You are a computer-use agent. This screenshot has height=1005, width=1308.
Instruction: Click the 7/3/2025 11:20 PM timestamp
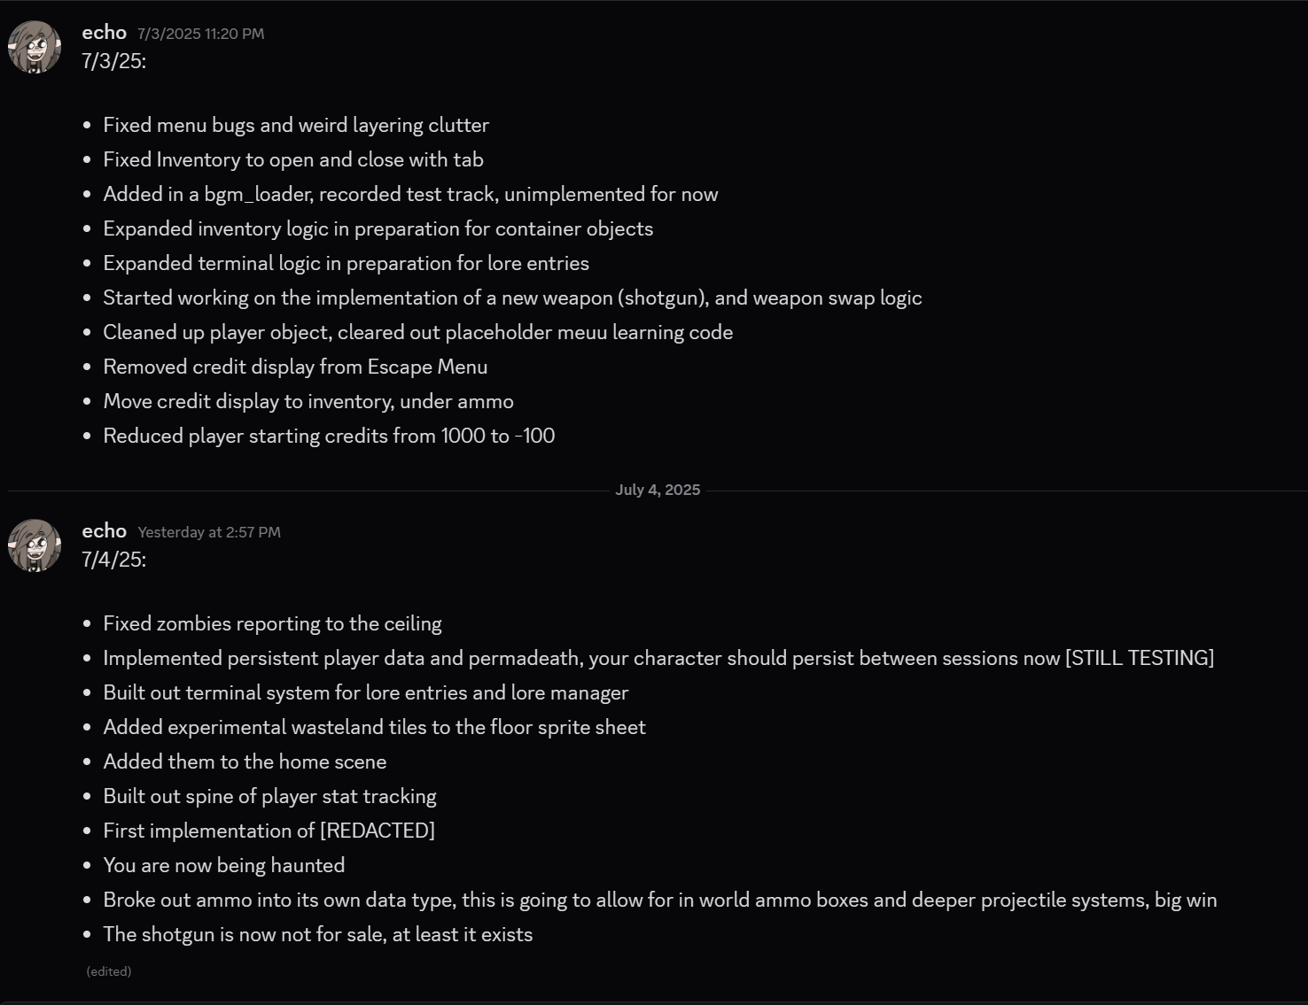(x=200, y=34)
